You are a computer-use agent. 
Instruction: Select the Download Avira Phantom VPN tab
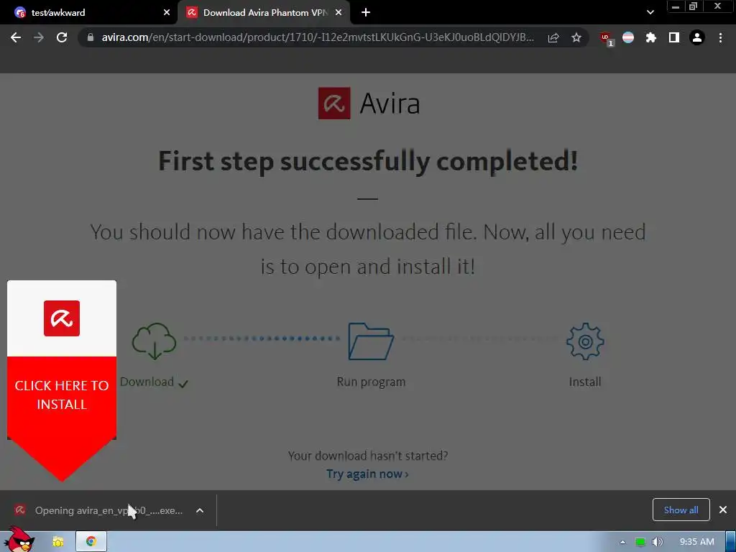(x=263, y=13)
